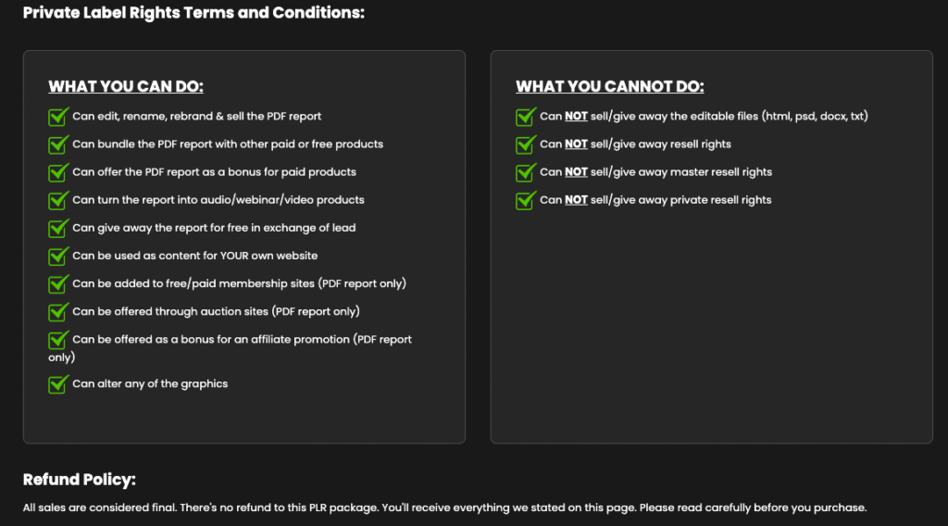Click underlined NOT in editable files line
948x526 pixels.
click(576, 116)
